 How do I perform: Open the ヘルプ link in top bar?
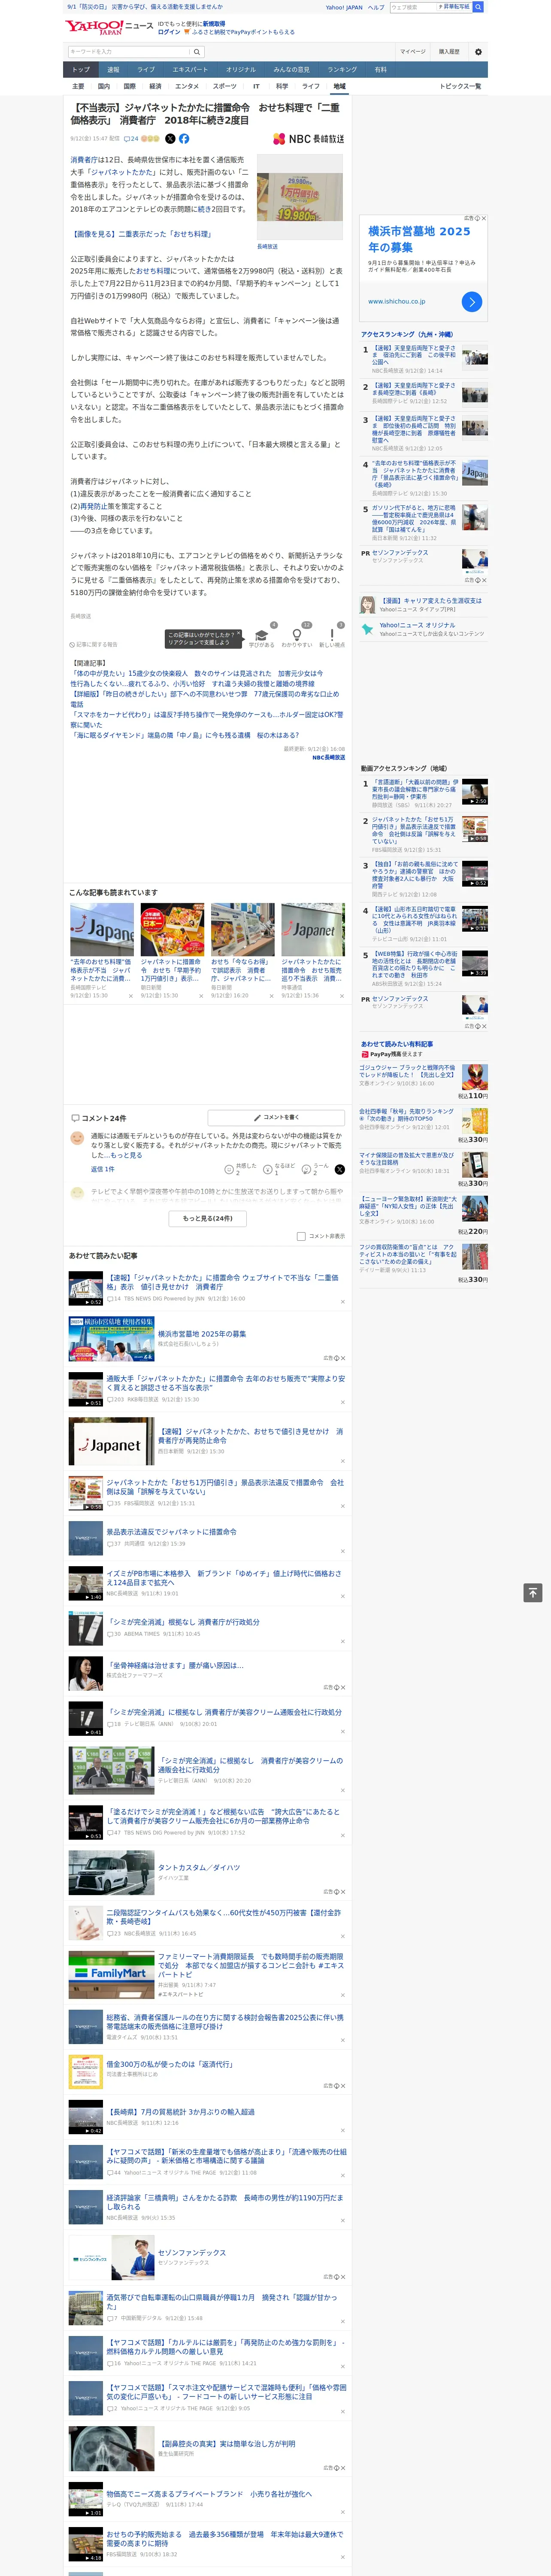tap(376, 7)
